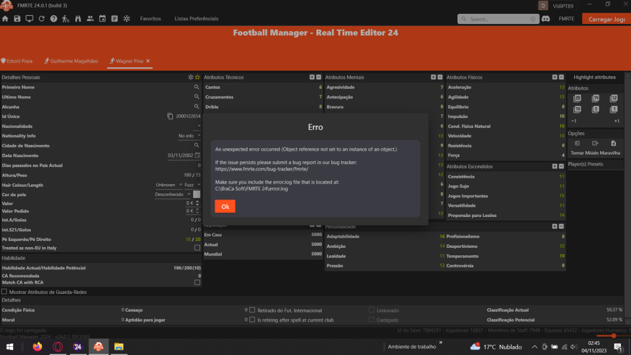Toggle the Lesionado checkbox
This screenshot has height=355, width=631.
372,310
